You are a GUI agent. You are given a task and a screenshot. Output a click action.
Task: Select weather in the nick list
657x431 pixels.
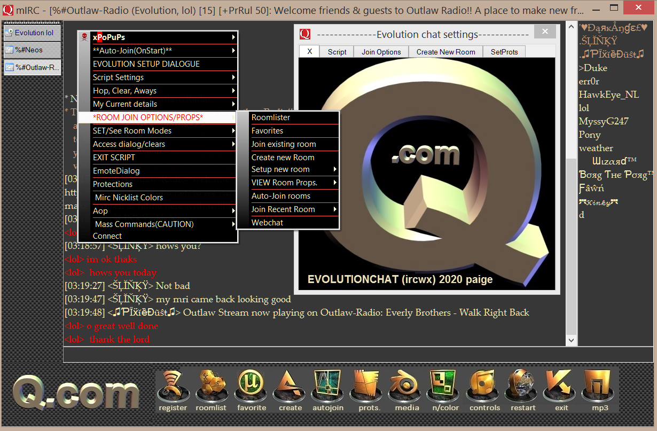click(x=596, y=148)
